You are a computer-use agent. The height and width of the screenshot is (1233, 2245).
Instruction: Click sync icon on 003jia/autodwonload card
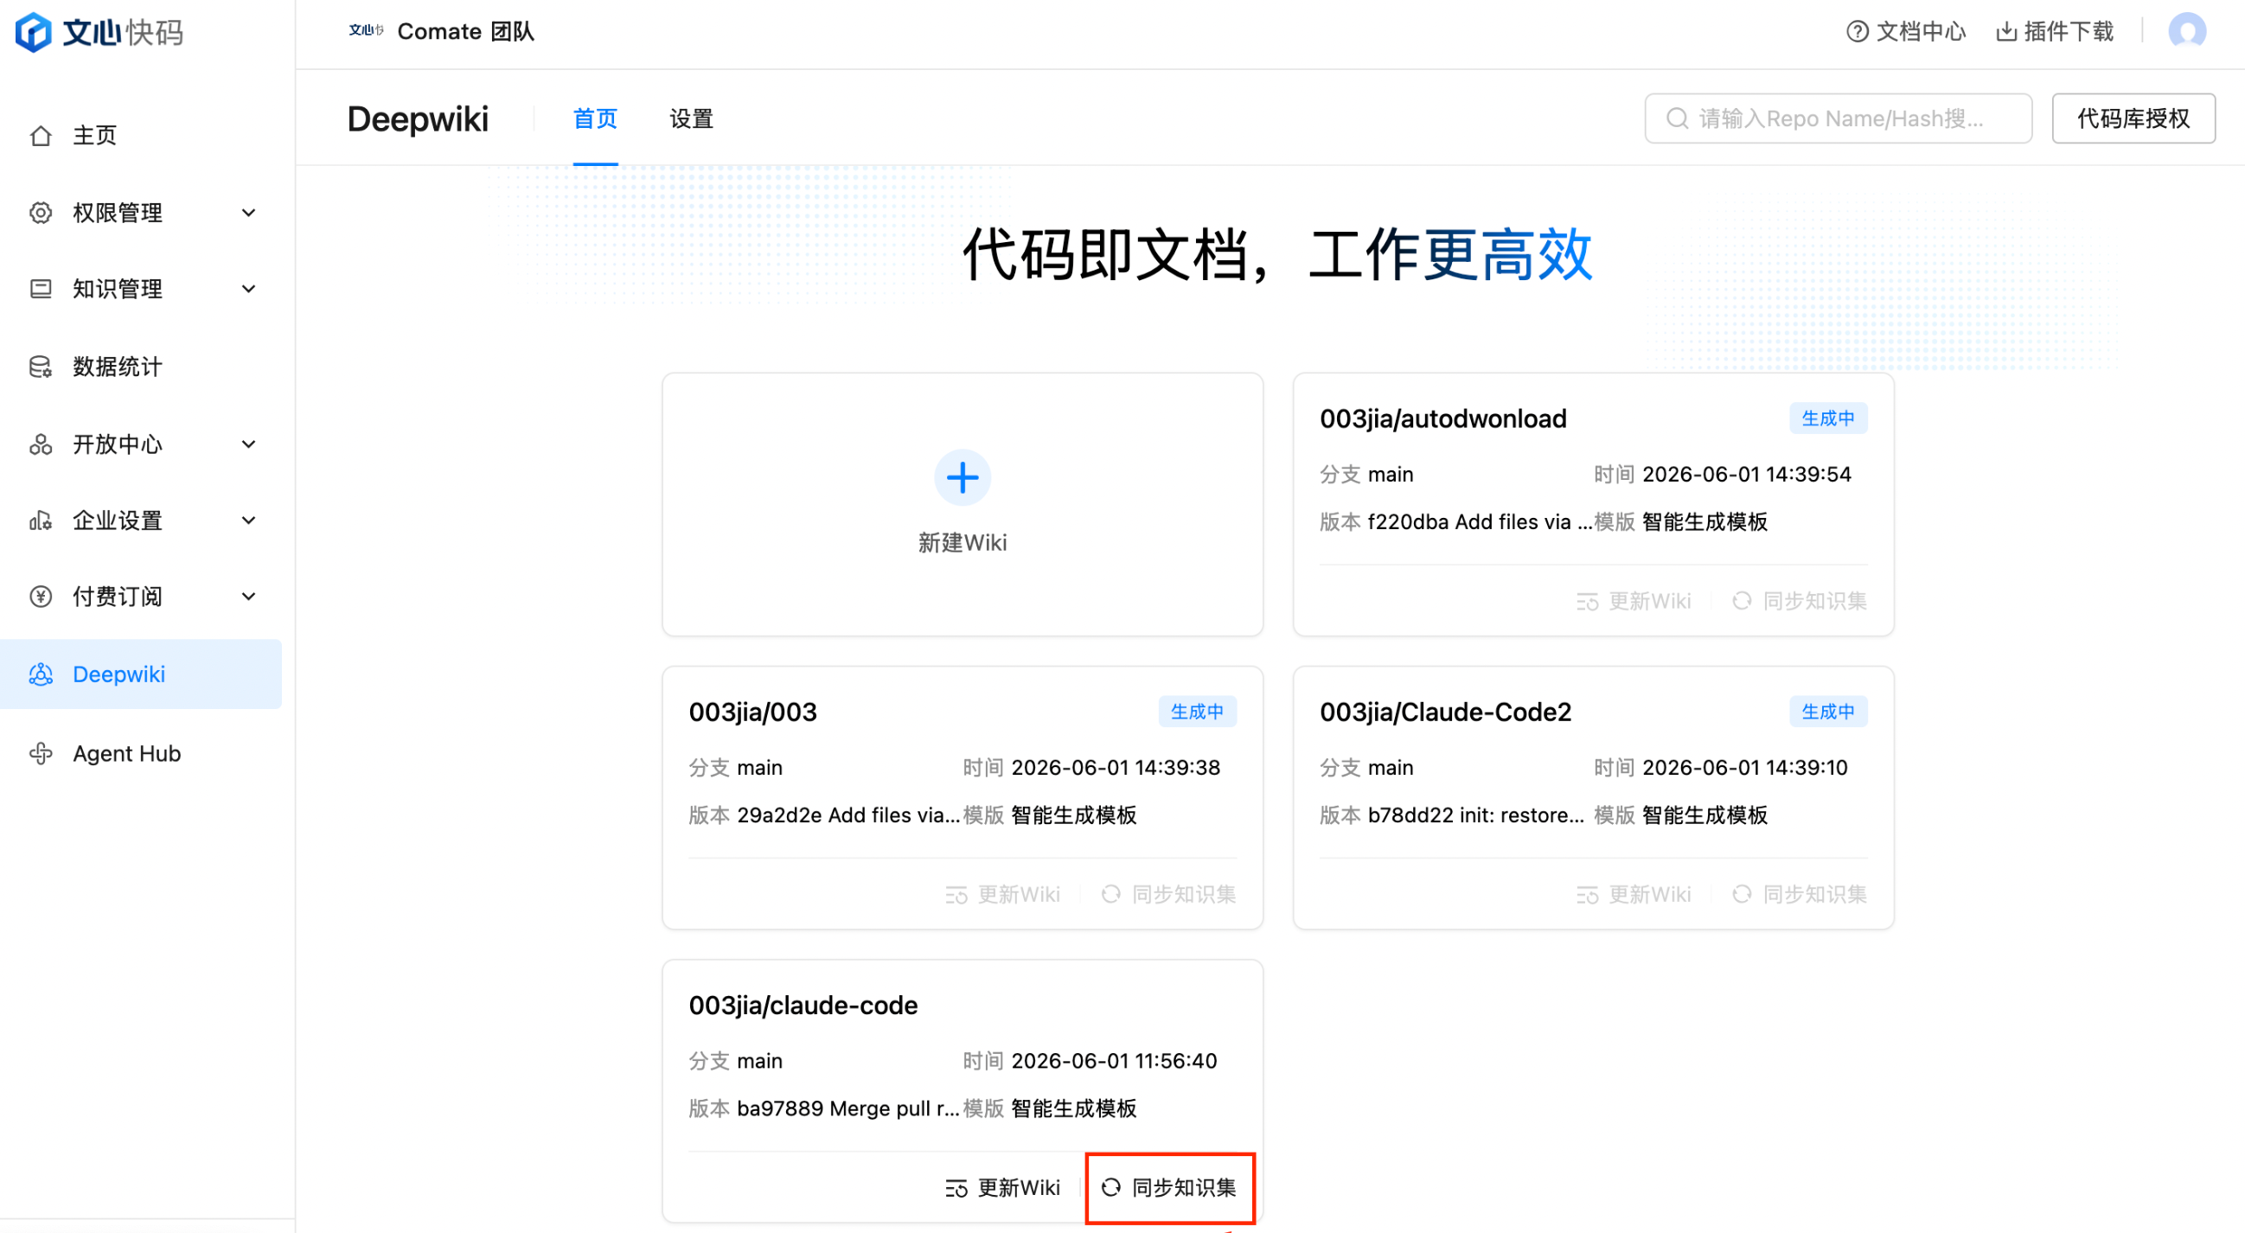(x=1742, y=601)
